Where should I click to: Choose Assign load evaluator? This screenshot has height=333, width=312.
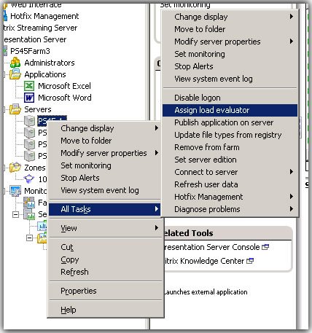(230, 110)
